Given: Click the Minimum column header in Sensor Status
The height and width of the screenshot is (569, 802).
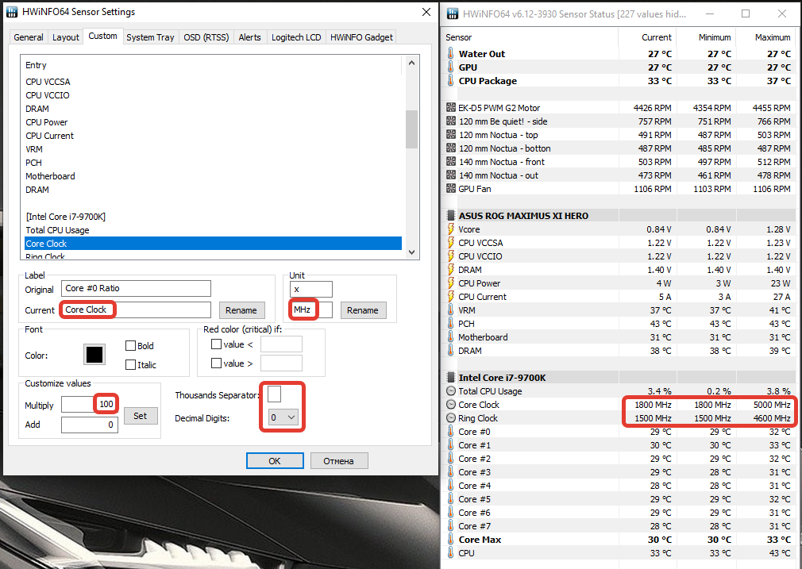Looking at the screenshot, I should (x=707, y=37).
